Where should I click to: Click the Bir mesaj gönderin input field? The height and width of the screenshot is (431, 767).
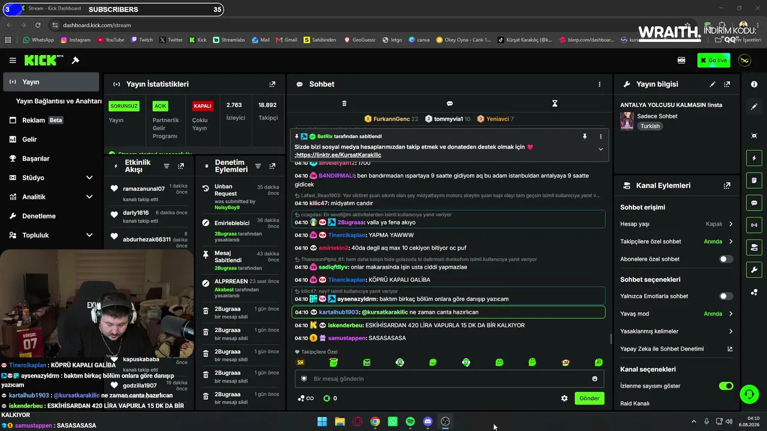pyautogui.click(x=449, y=379)
